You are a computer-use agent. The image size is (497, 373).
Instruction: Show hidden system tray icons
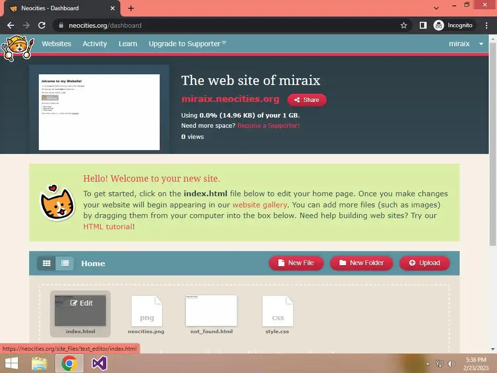(428, 364)
